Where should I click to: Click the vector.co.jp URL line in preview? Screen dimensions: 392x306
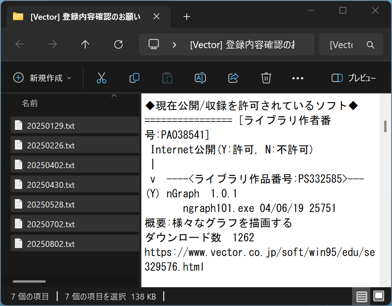click(260, 259)
